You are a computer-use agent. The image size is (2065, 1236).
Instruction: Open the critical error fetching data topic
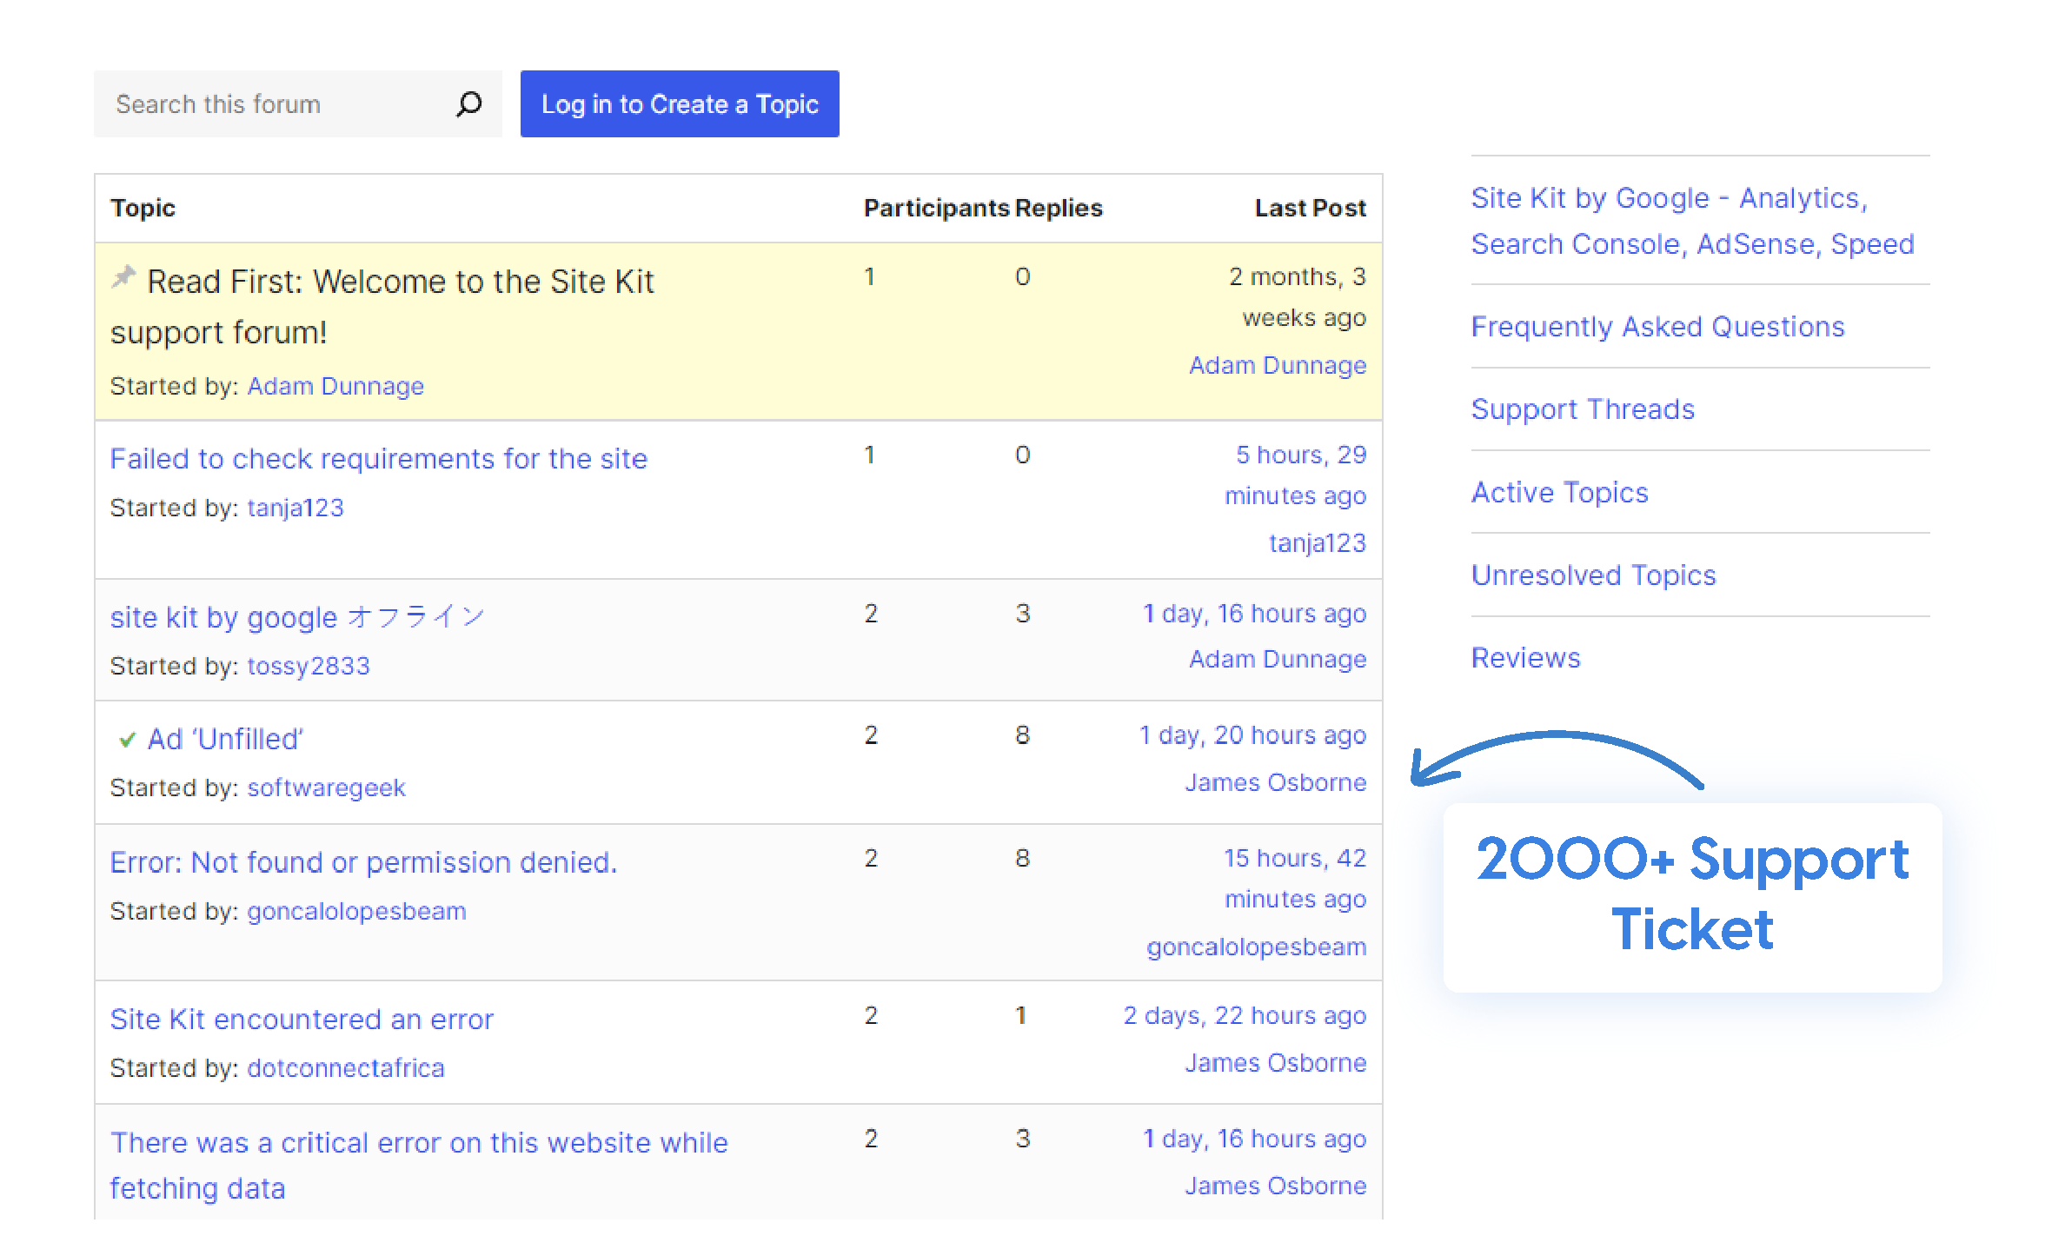pyautogui.click(x=418, y=1143)
